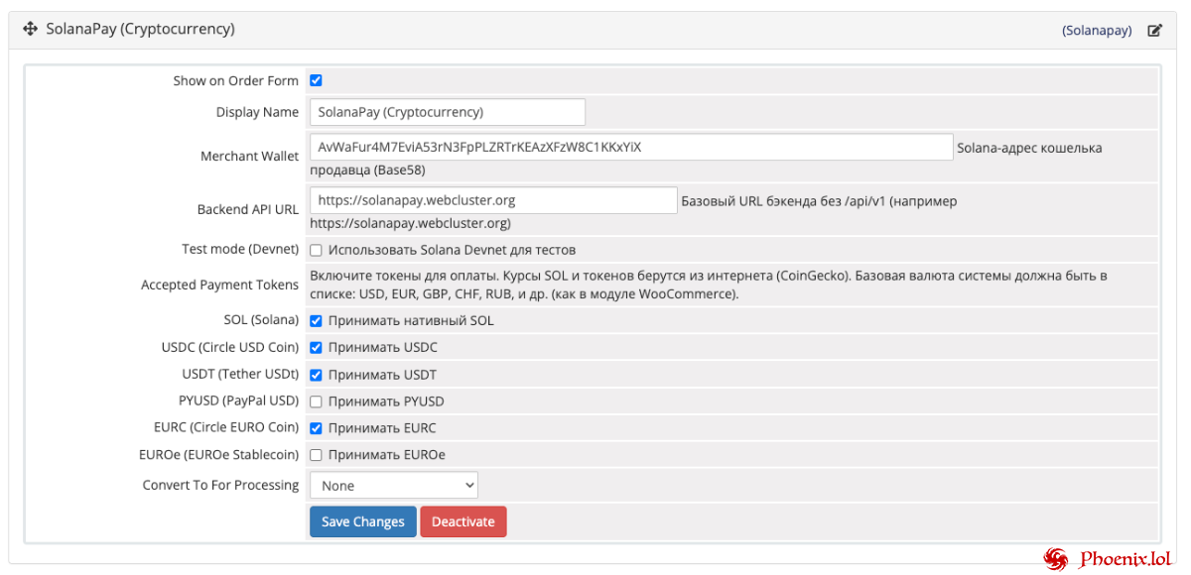The width and height of the screenshot is (1191, 575).
Task: Click the Backend API URL field
Action: click(493, 200)
